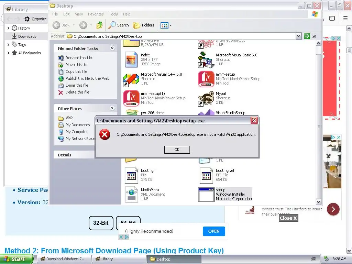Screen dimensions: 352x264
Task: Click the Close X ad button
Action: pyautogui.click(x=288, y=218)
